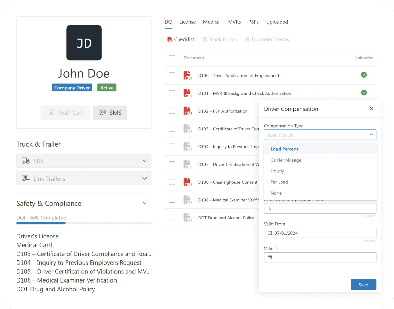Click the green uploaded checkmark for D100
The height and width of the screenshot is (309, 394).
364,75
